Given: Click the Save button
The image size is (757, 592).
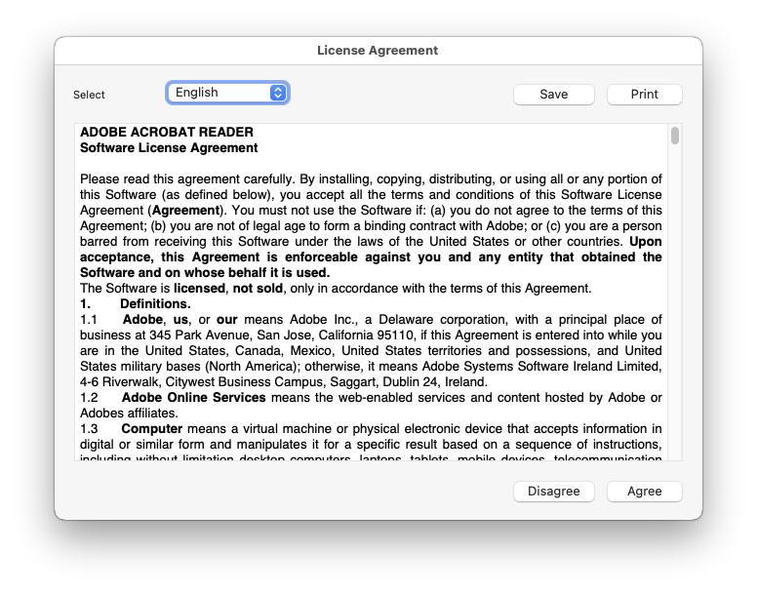Looking at the screenshot, I should tap(553, 95).
